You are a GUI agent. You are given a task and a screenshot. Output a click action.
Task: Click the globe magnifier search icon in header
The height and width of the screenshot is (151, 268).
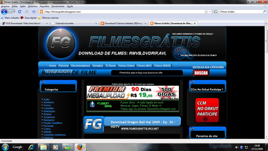181,52
